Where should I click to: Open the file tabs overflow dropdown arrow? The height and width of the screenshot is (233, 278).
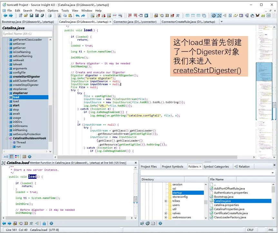[221, 22]
